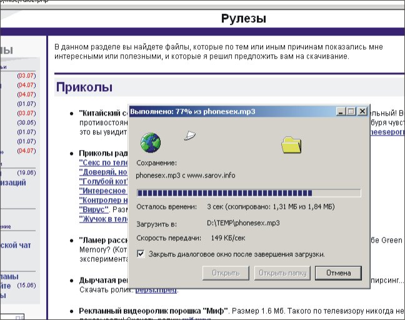Click "Рекламный видеоролик порошка Миф" text
Image resolution: width=405 pixels, height=320 pixels.
pos(154,311)
